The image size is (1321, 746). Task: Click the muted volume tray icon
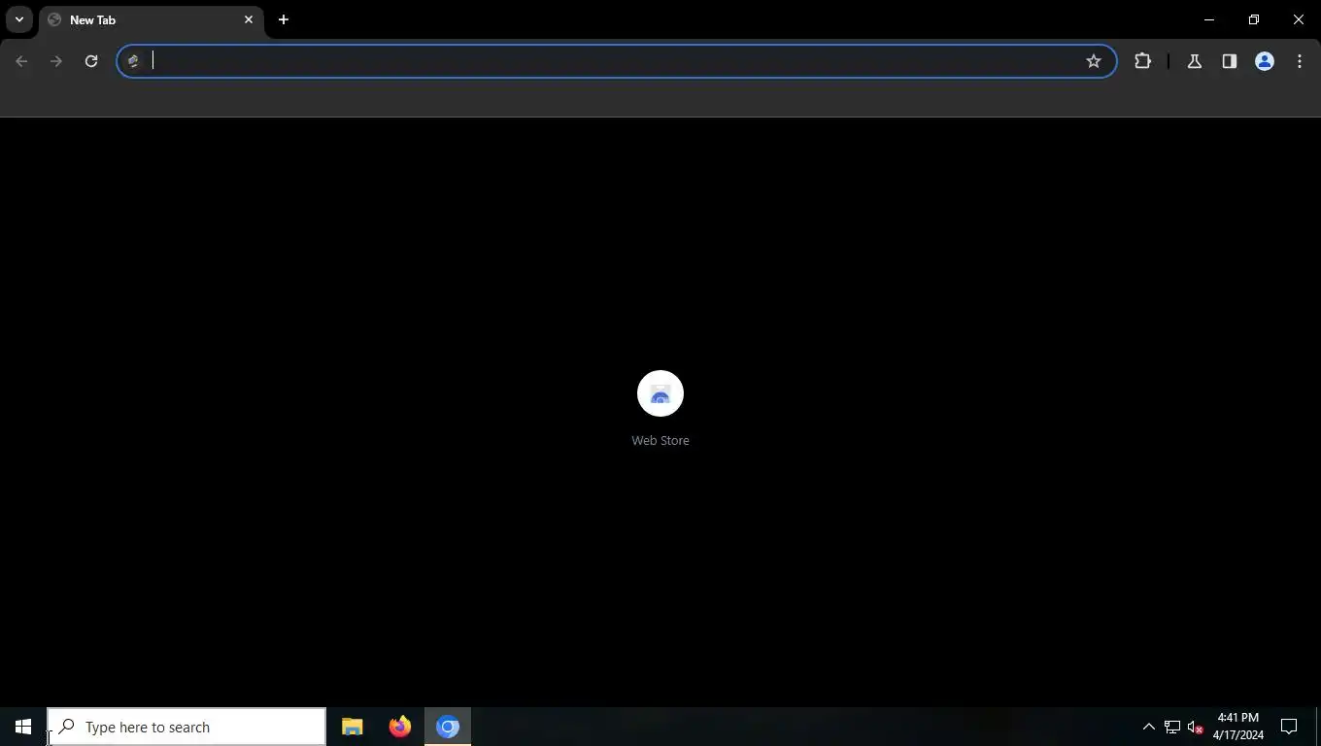[x=1196, y=727]
